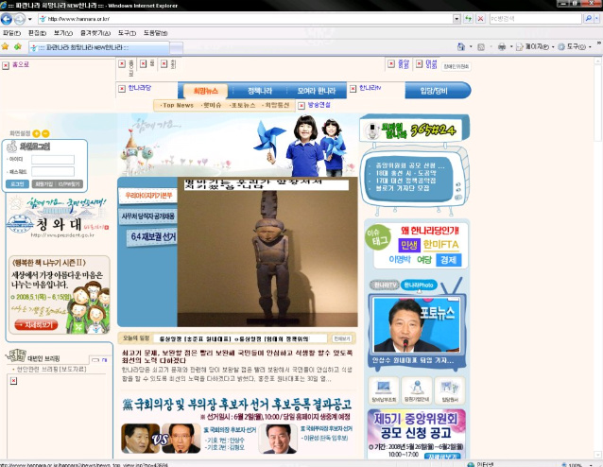
Task: Click the red 자세히보기 button in book banner
Action: tap(36, 324)
